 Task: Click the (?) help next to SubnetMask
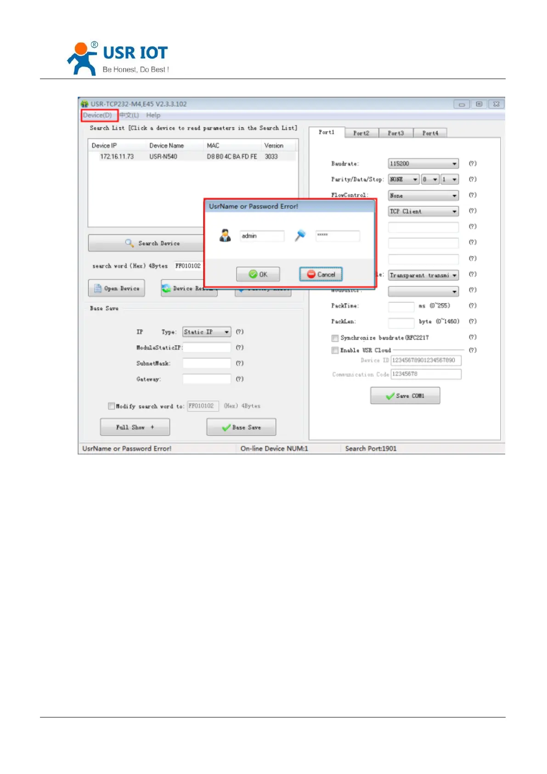coord(240,363)
